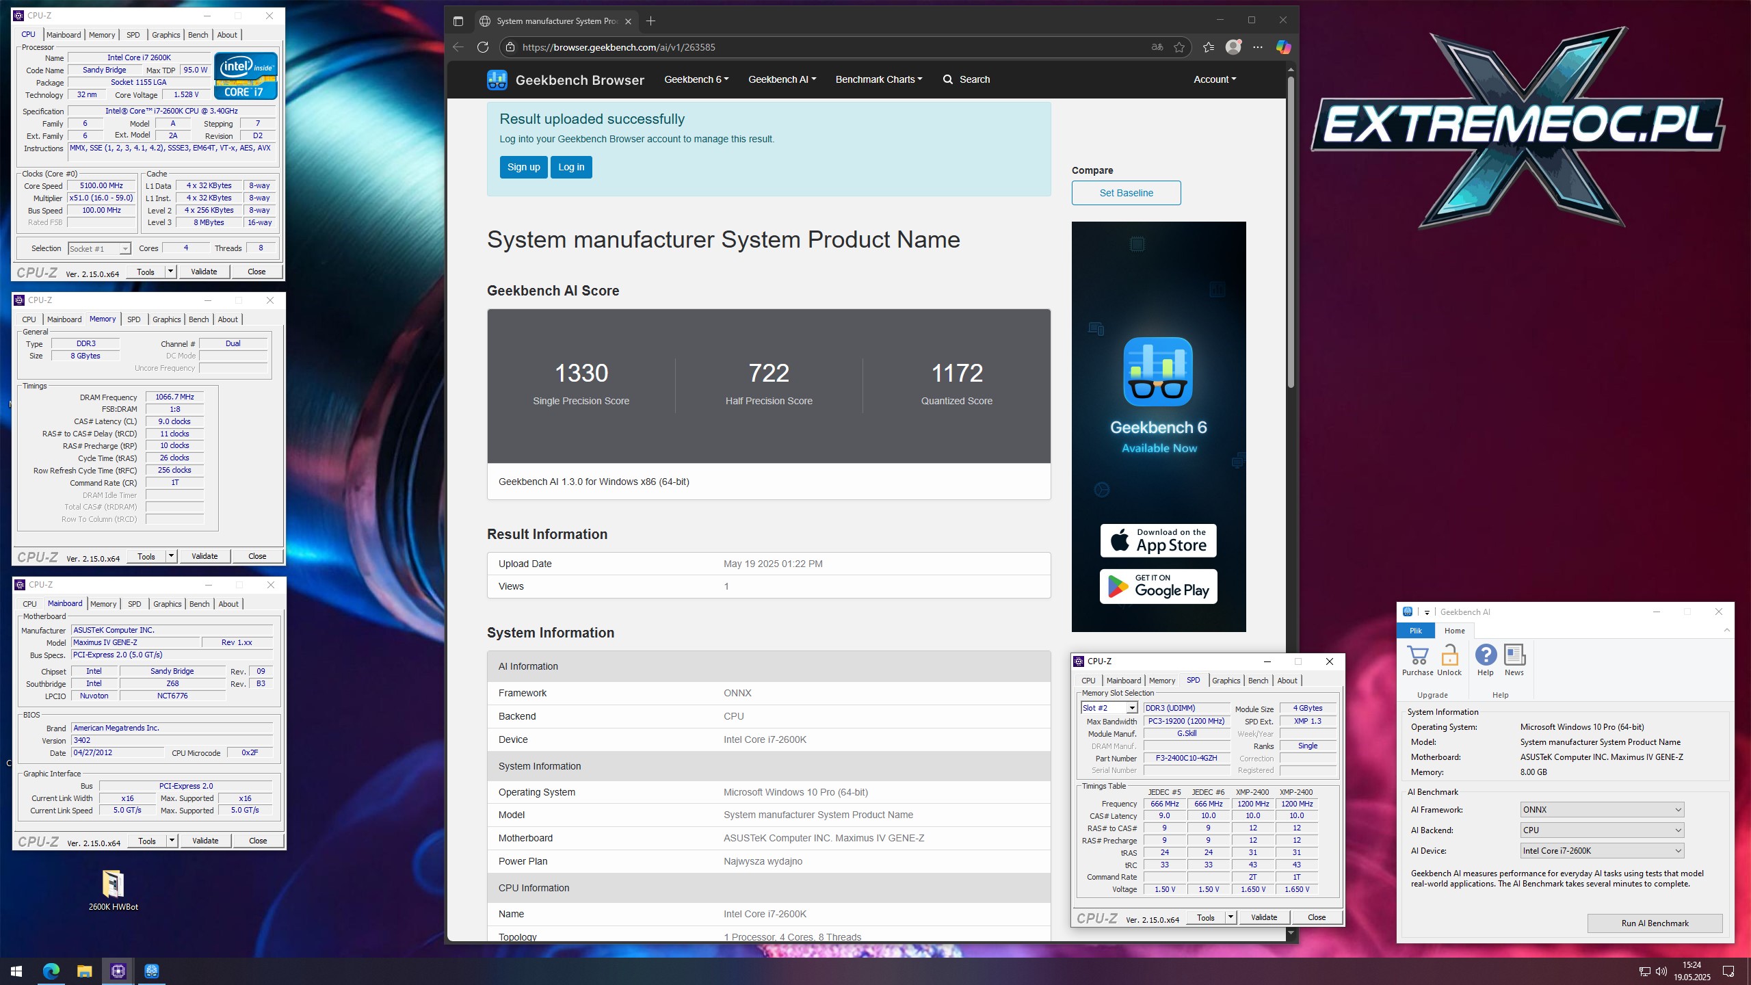Click the browser page vertical scrollbar
1751x985 pixels.
pos(1291,233)
